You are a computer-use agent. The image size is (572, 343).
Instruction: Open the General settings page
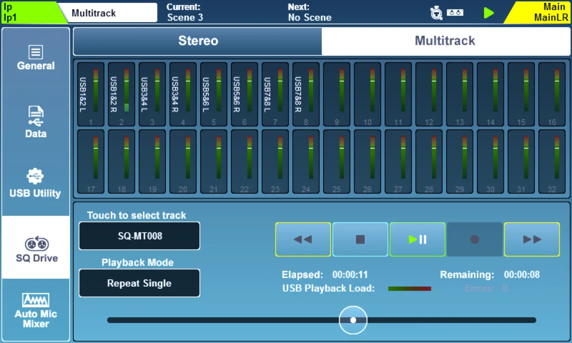36,59
